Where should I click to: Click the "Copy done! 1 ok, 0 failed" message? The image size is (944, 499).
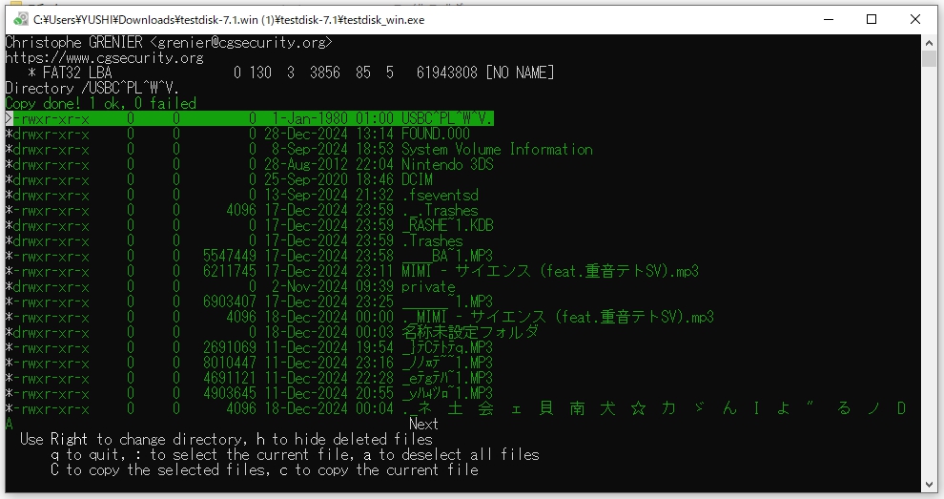100,103
